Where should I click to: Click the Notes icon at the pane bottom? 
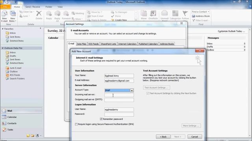tap(28, 136)
